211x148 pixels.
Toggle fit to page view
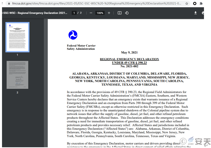pos(120,13)
